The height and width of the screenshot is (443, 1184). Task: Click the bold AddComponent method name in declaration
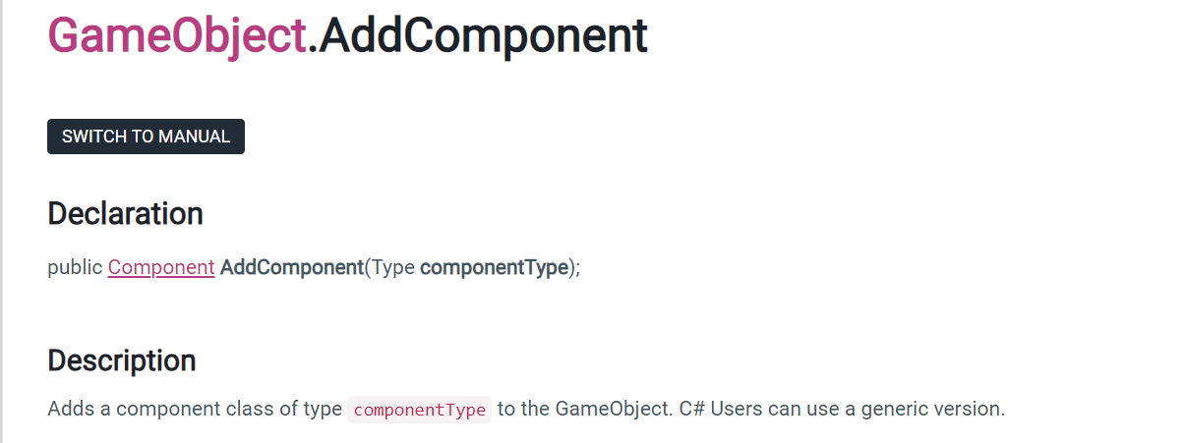[x=292, y=267]
